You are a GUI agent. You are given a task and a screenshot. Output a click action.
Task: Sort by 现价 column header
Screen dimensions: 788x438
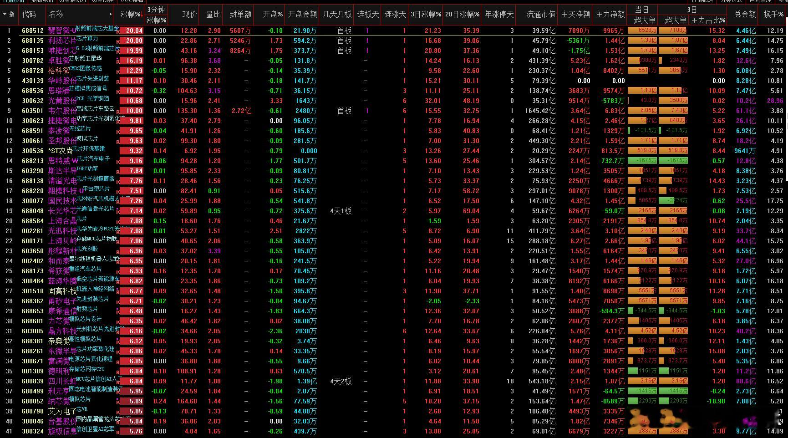[189, 15]
